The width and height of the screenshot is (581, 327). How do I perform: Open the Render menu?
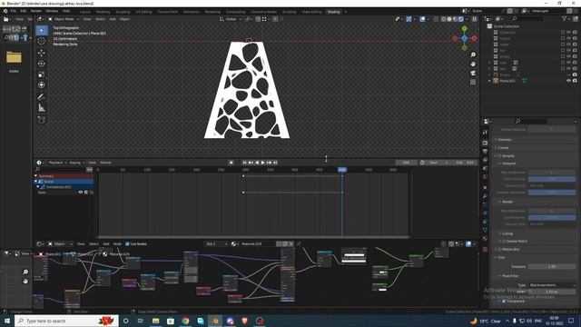point(36,11)
